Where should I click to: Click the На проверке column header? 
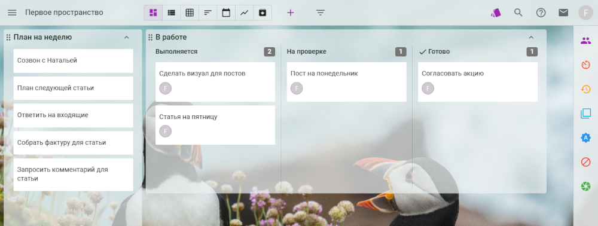[306, 52]
